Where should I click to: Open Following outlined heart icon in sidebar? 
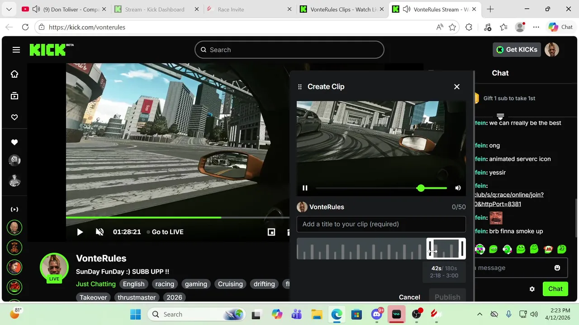pos(14,117)
